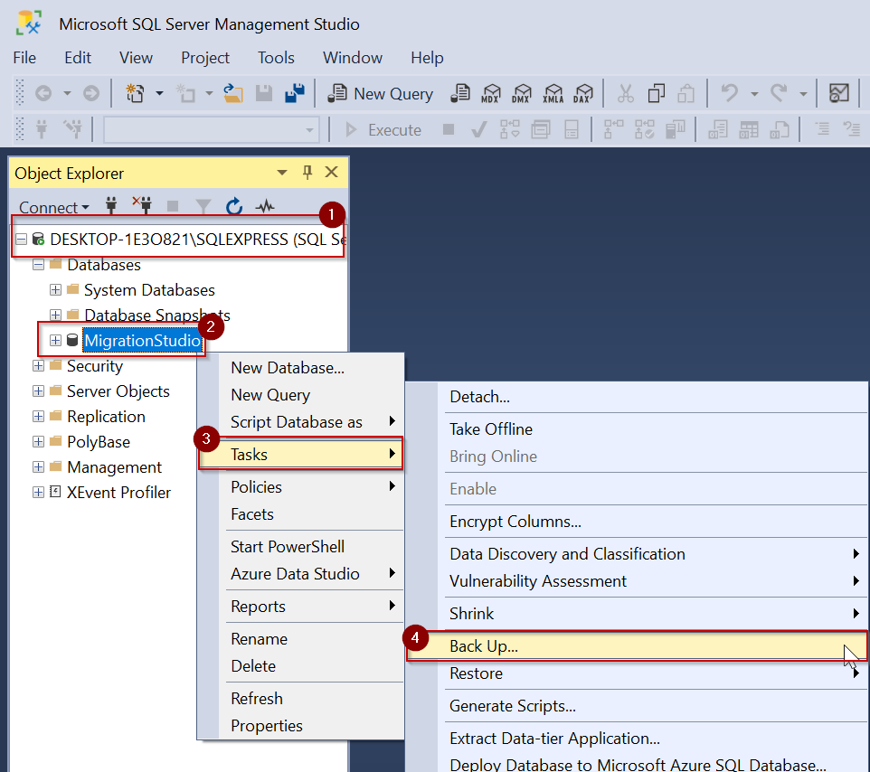Open the Help menu
Viewport: 870px width, 772px height.
427,58
